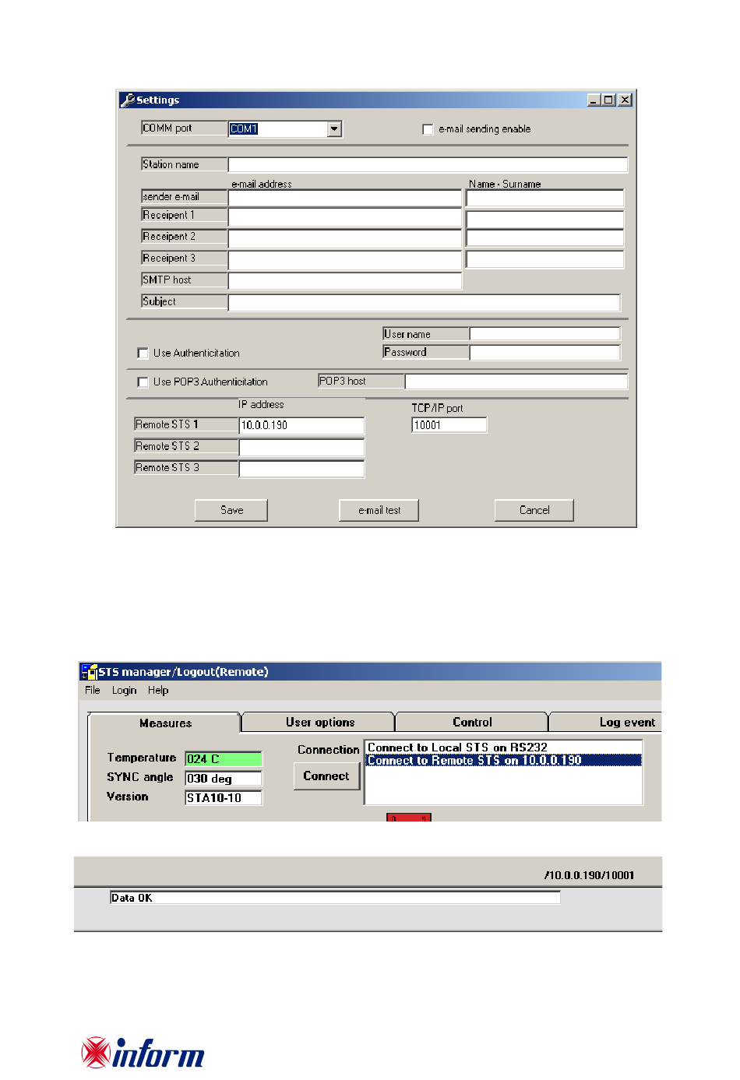Screen dimensions: 740x1080
Task: Open the Login menu
Action: coord(124,690)
